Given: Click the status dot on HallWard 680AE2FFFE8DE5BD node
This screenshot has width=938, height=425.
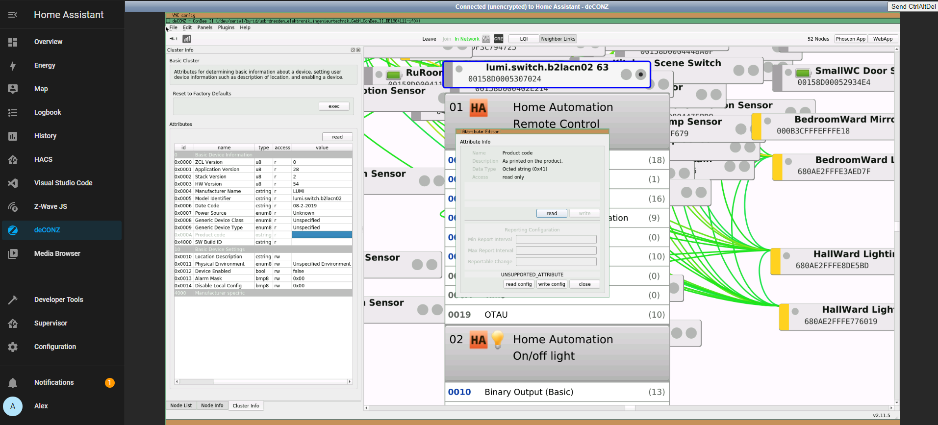Looking at the screenshot, I should pyautogui.click(x=786, y=255).
